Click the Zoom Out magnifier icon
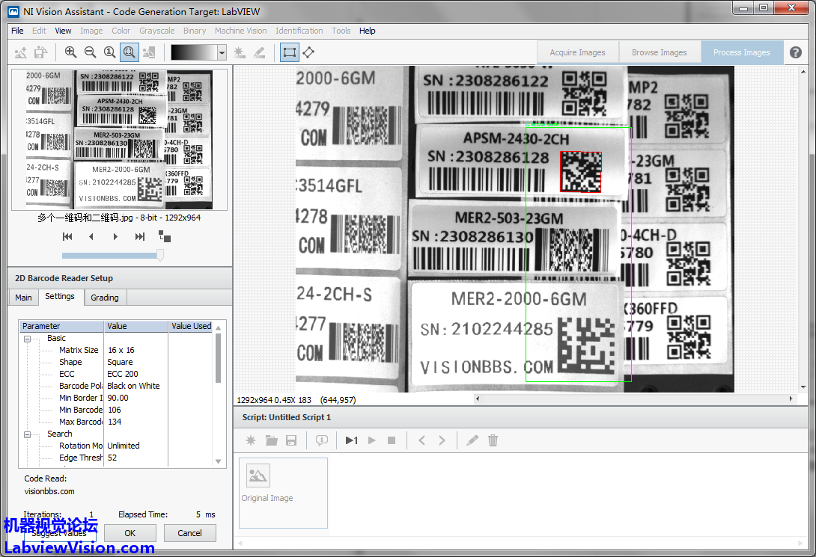 (90, 52)
